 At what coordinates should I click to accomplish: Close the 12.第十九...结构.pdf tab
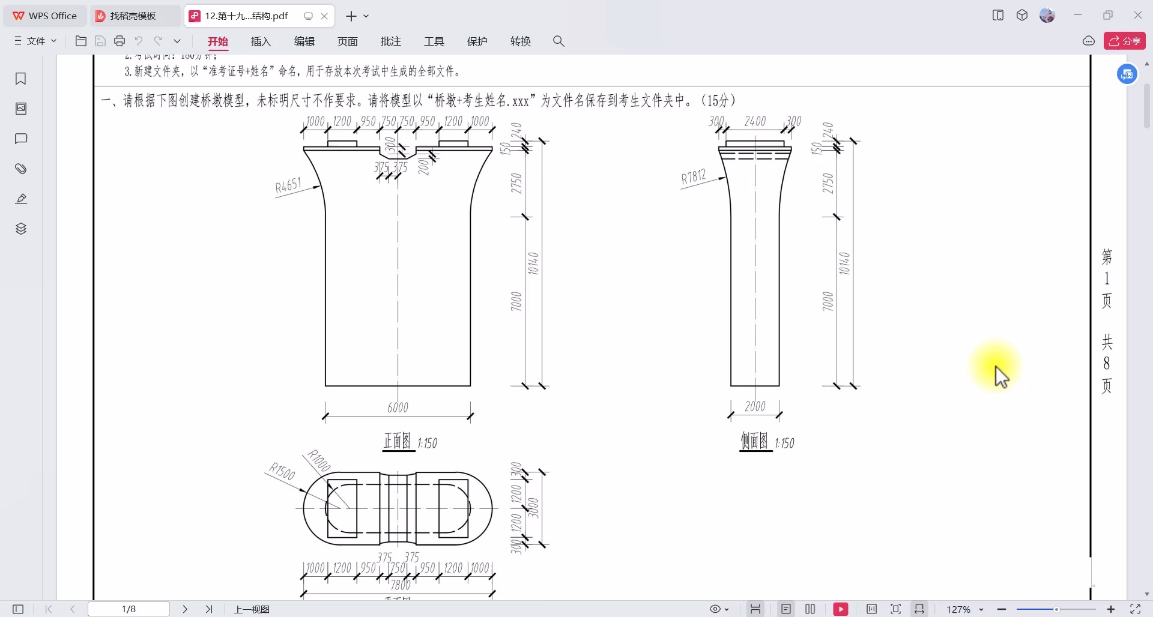point(324,16)
